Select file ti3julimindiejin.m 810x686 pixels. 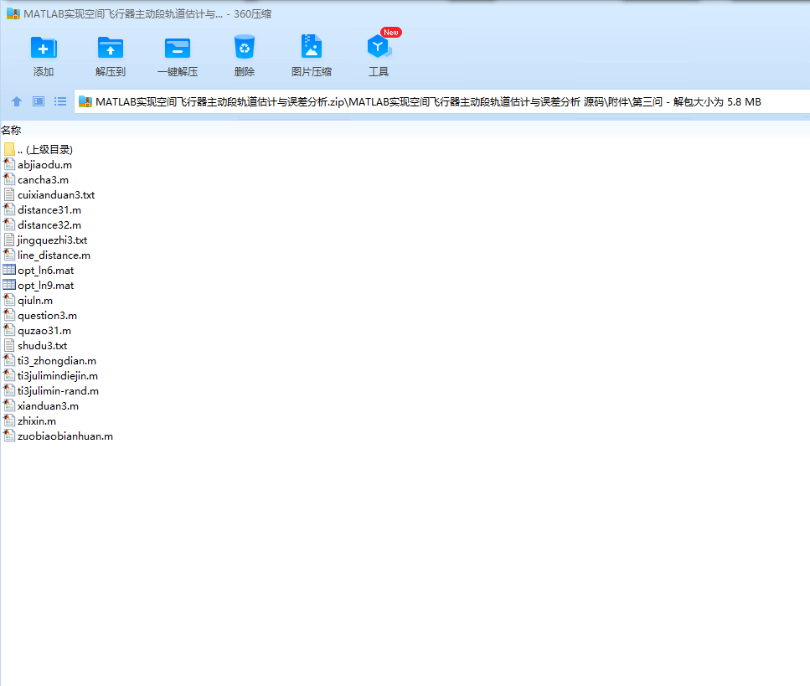tap(50, 376)
